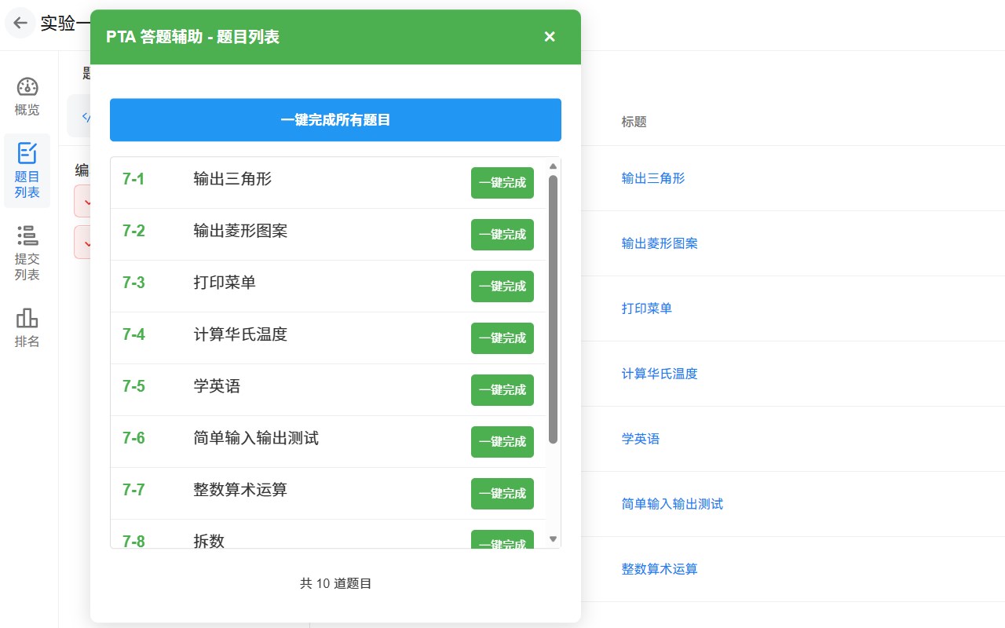Open the 简单输入输出测试 link in background table
The height and width of the screenshot is (628, 1005).
pos(672,504)
